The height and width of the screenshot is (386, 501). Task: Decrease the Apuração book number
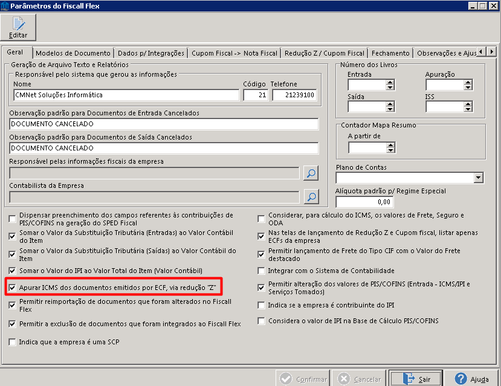pyautogui.click(x=468, y=88)
